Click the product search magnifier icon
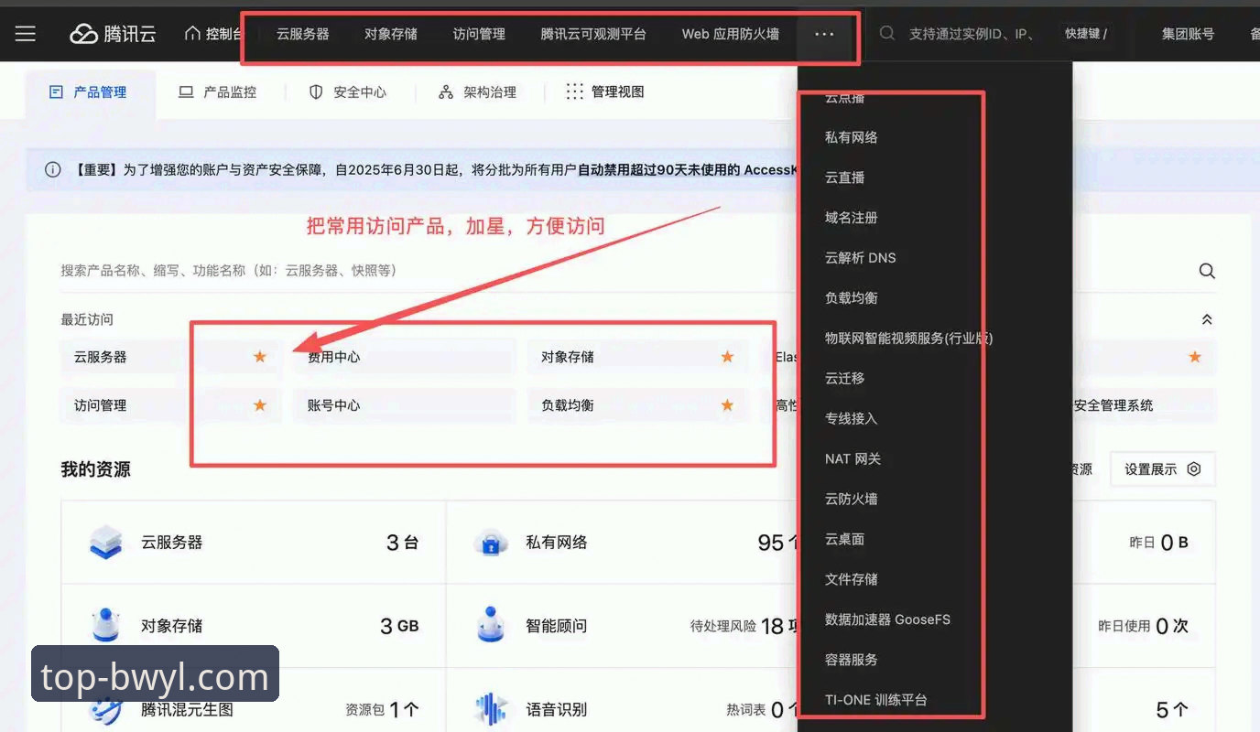1260x732 pixels. (x=1207, y=271)
